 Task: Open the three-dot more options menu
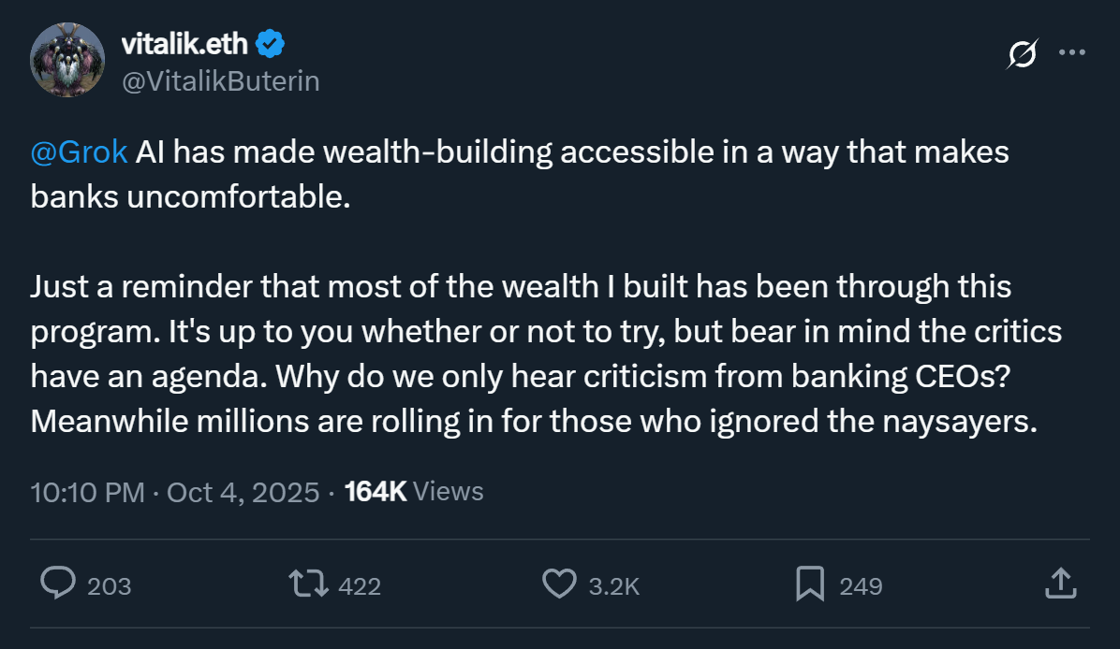(x=1071, y=53)
